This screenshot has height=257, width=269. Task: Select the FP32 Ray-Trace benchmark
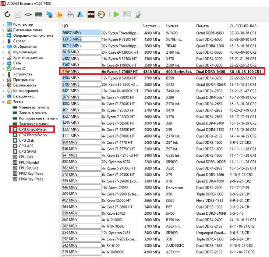click(31, 174)
